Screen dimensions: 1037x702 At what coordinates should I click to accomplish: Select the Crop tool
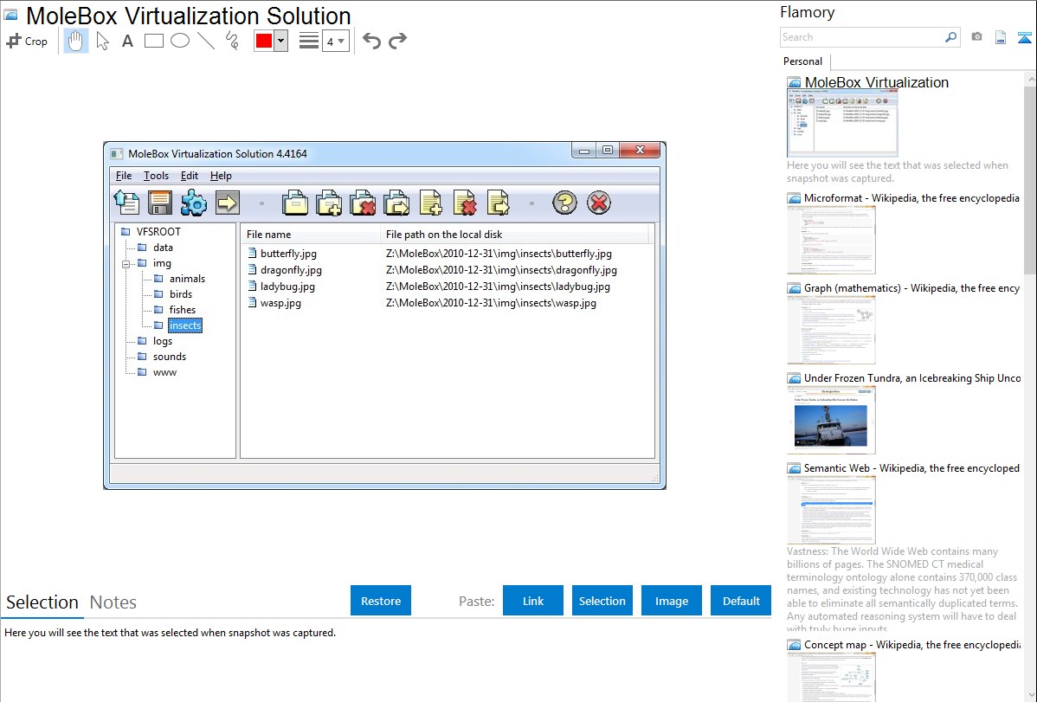27,41
